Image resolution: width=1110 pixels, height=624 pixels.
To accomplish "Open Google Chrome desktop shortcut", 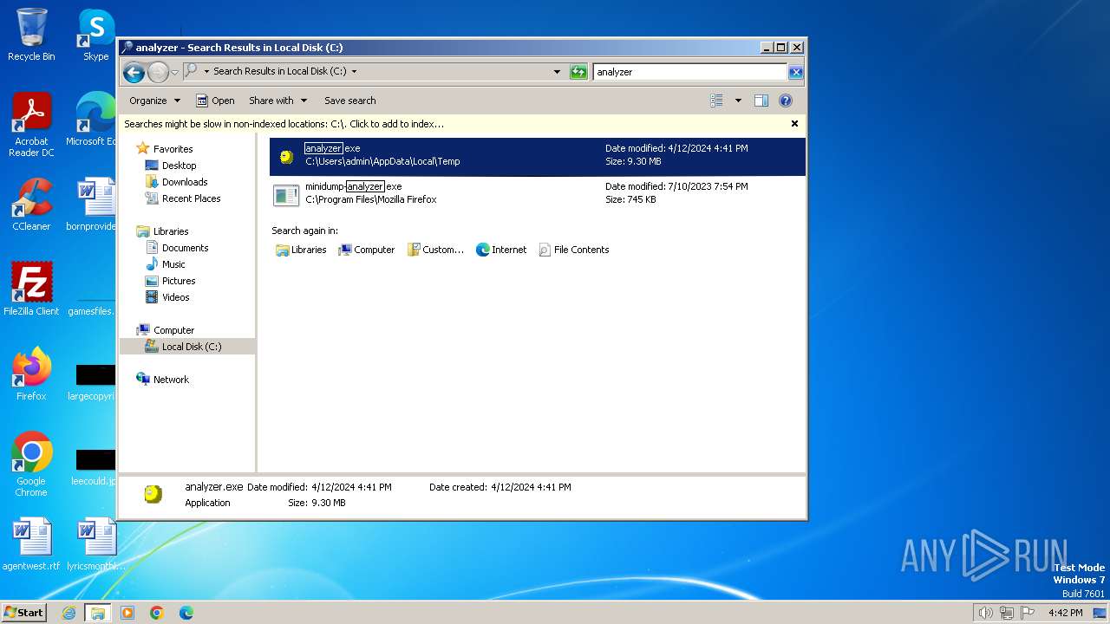I will [x=31, y=465].
